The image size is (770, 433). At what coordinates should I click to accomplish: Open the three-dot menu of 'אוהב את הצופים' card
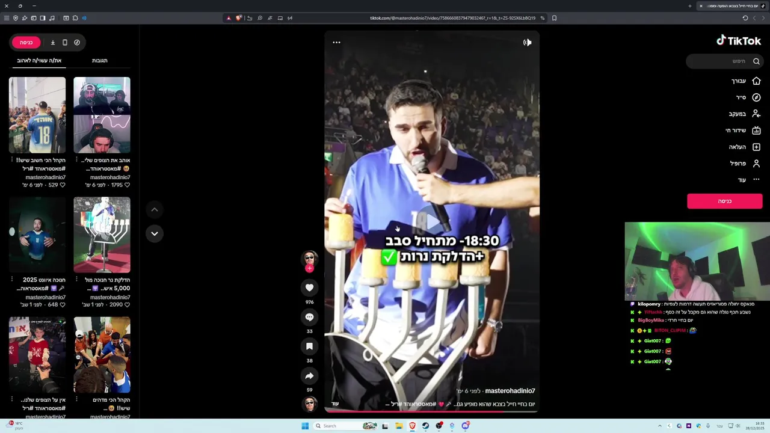point(77,160)
